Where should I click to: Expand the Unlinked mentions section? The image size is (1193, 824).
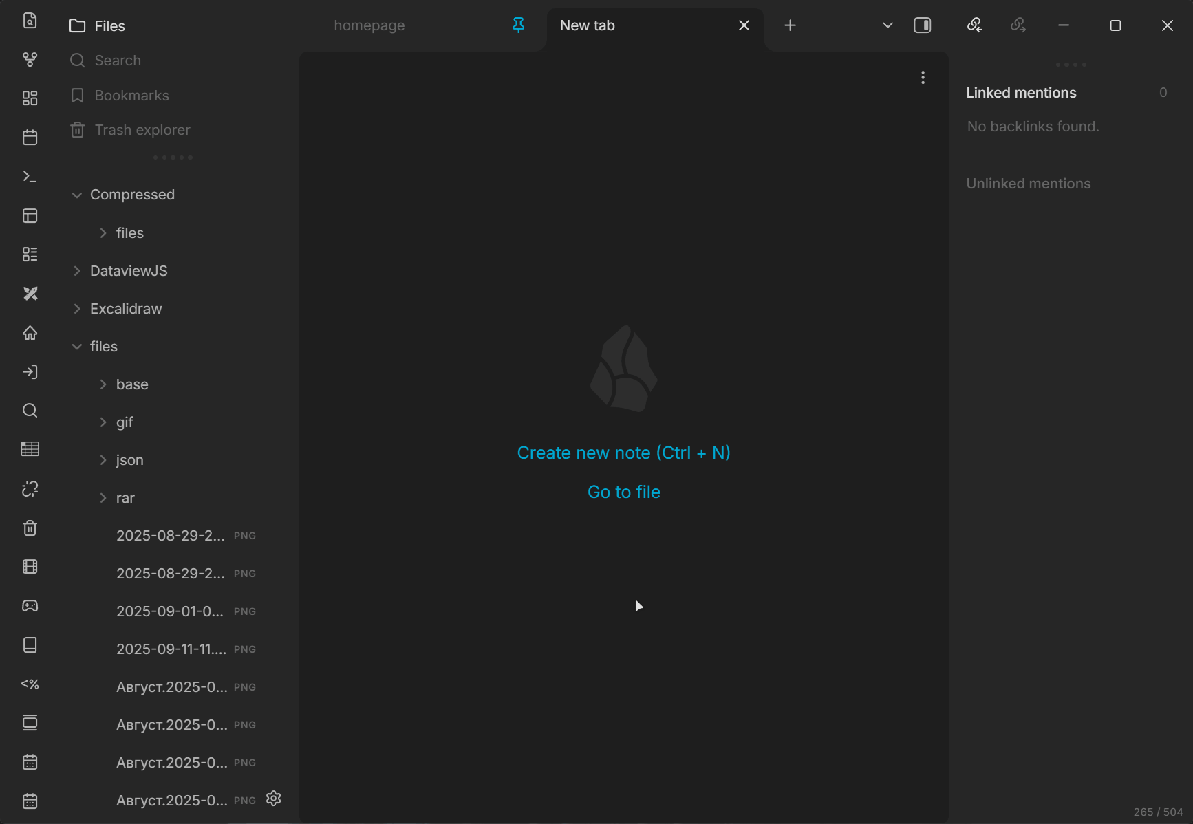pyautogui.click(x=1028, y=184)
